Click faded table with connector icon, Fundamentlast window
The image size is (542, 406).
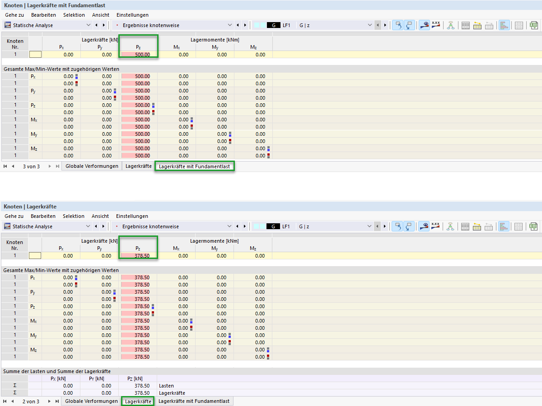coord(489,25)
